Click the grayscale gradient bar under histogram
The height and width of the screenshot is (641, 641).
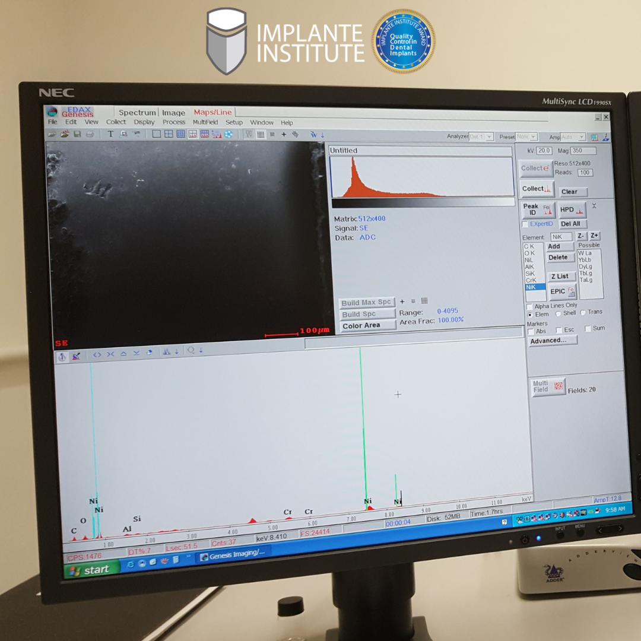coord(422,202)
